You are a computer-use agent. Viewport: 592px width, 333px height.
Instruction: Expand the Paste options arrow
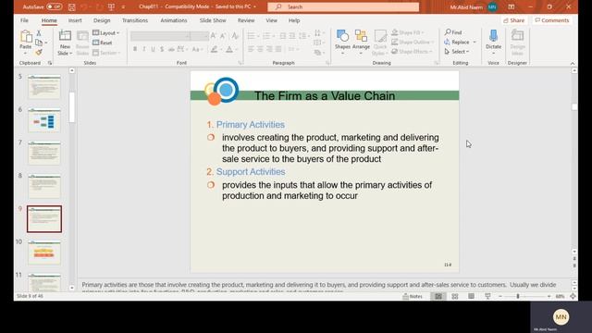point(26,53)
